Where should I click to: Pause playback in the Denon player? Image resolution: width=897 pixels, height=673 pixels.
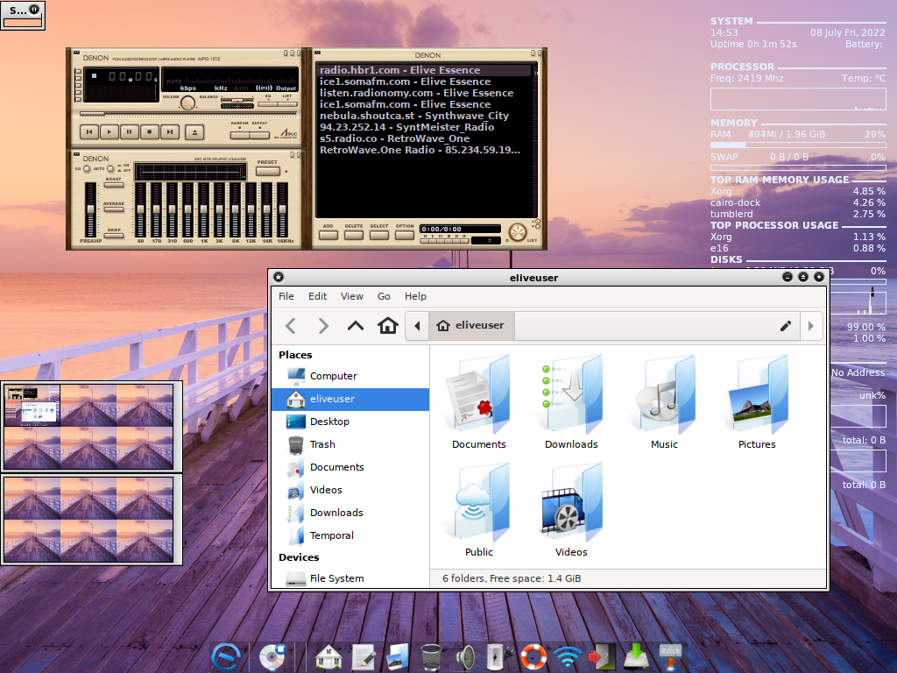(x=130, y=132)
